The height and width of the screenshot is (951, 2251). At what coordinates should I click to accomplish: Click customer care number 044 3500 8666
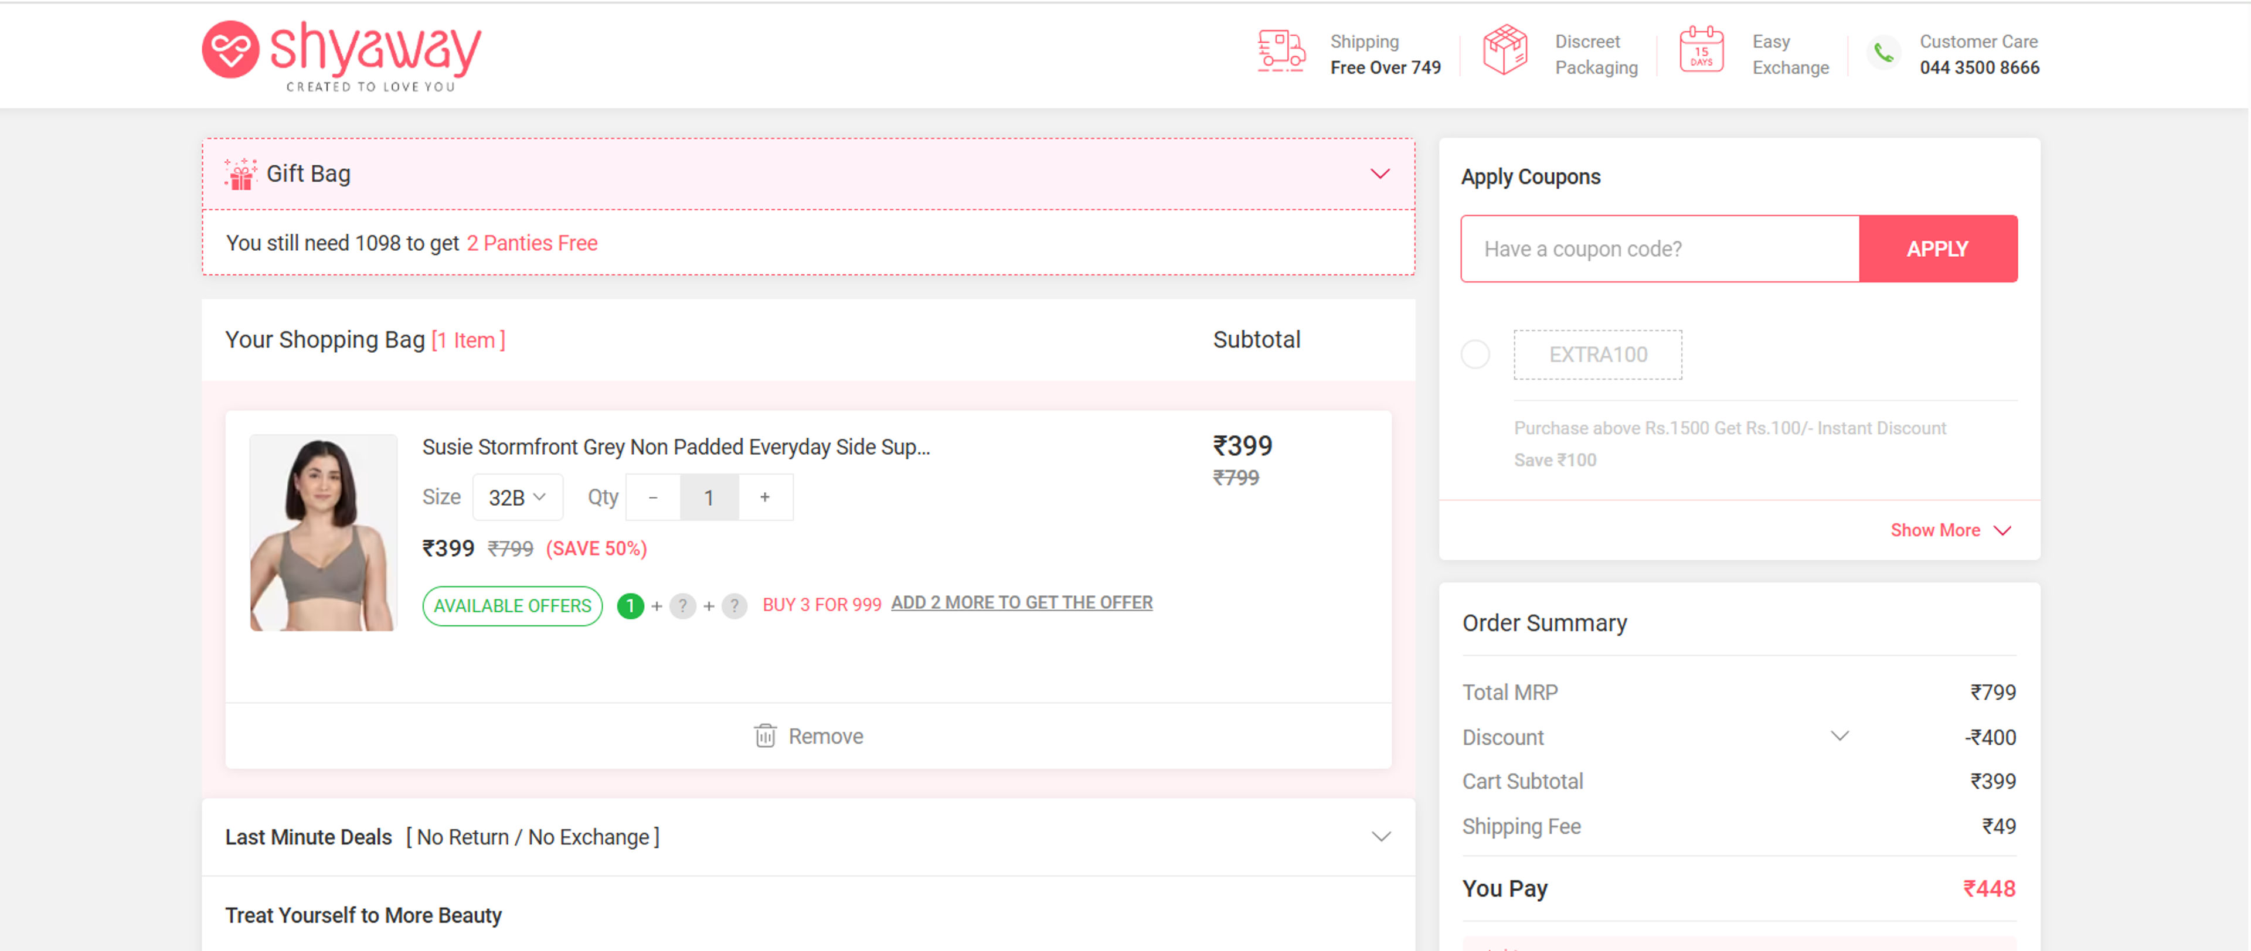[1979, 67]
